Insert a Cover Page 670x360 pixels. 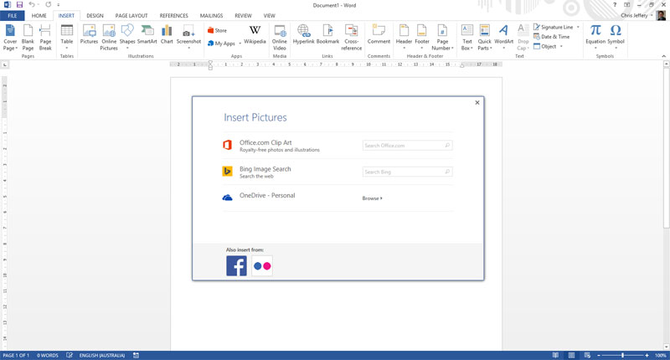tap(10, 38)
